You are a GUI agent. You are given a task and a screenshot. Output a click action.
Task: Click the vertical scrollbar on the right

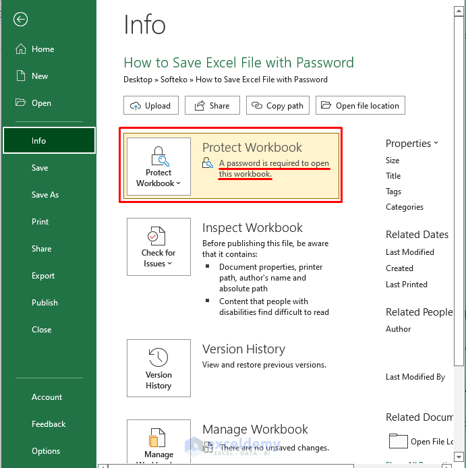[461, 202]
